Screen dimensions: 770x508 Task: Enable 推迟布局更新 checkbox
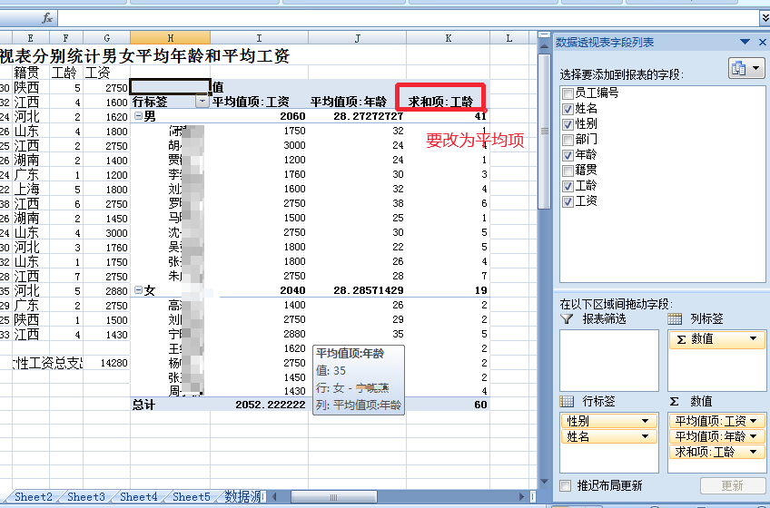pos(566,486)
